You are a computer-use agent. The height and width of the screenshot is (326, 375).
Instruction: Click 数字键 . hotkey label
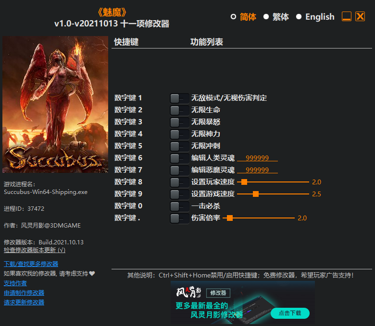[x=127, y=218]
